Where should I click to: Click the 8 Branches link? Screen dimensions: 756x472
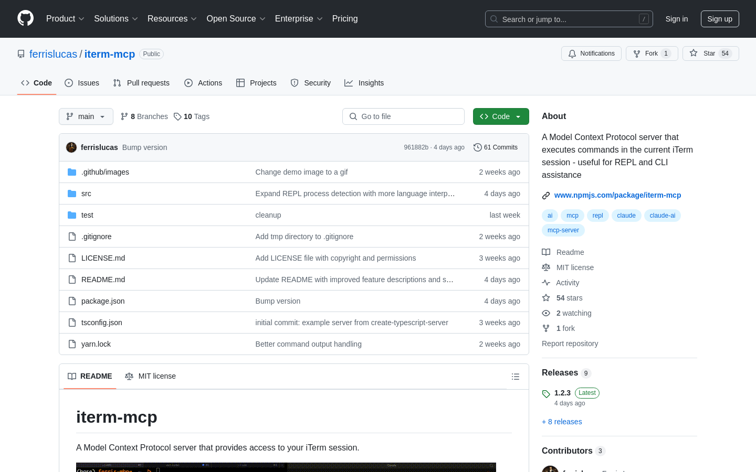144,116
